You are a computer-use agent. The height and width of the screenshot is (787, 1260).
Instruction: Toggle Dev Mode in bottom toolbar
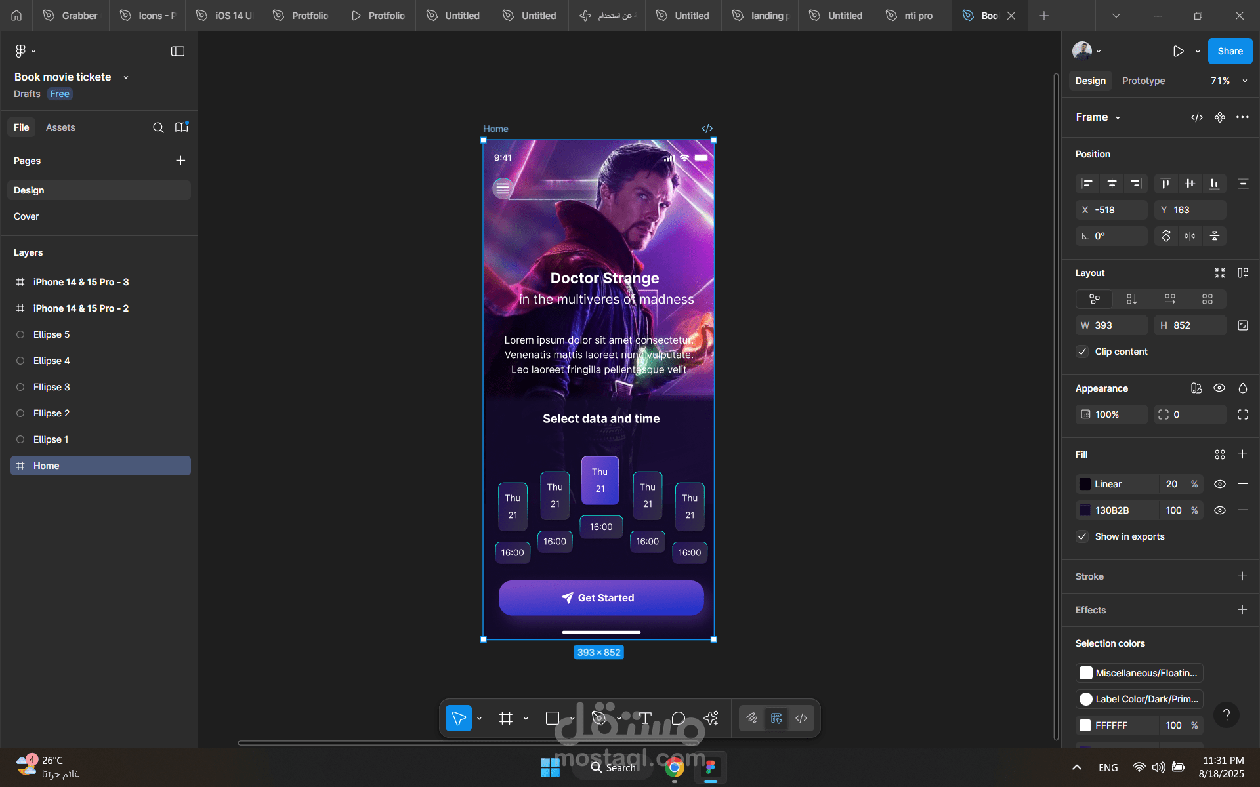click(801, 718)
